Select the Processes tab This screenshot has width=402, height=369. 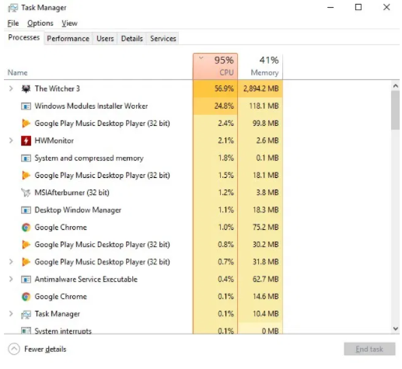click(x=24, y=38)
